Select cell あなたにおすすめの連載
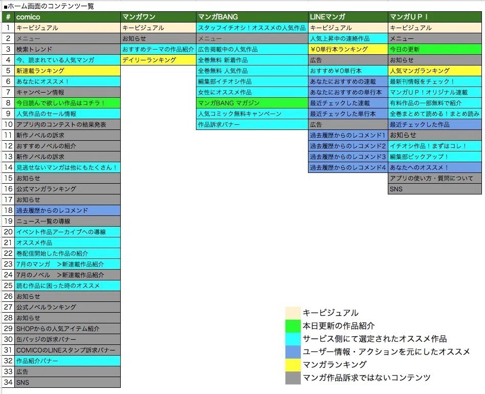The width and height of the screenshot is (485, 394). pyautogui.click(x=348, y=81)
